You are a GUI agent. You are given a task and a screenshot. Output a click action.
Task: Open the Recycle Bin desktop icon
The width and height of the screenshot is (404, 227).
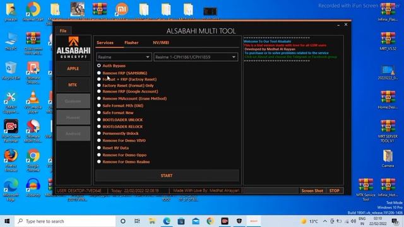(x=11, y=71)
